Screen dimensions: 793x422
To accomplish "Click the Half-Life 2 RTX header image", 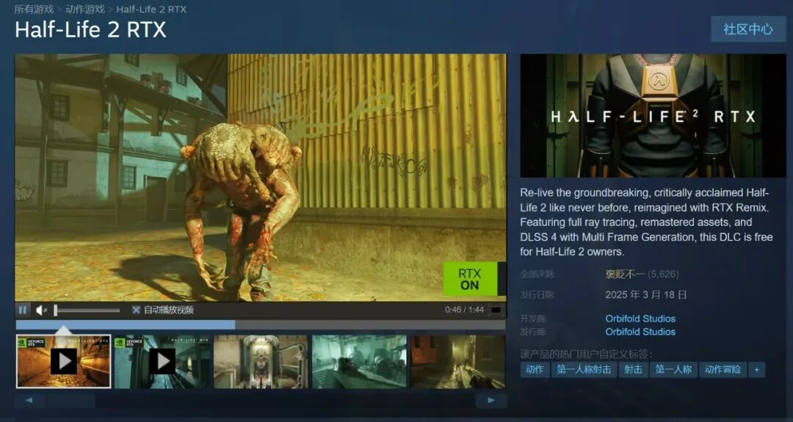I will pos(653,116).
